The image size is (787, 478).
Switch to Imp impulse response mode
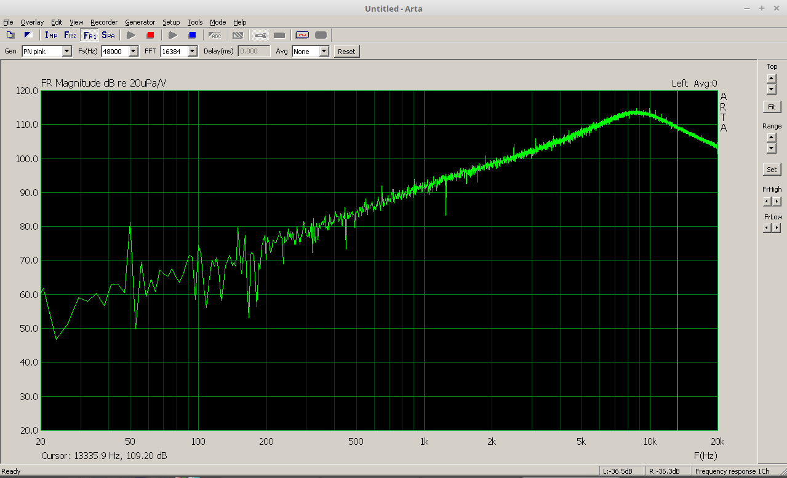(x=51, y=35)
